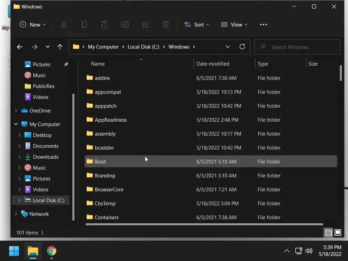Viewport: 348px width, 261px height.
Task: Select the Branding folder
Action: 211,176
